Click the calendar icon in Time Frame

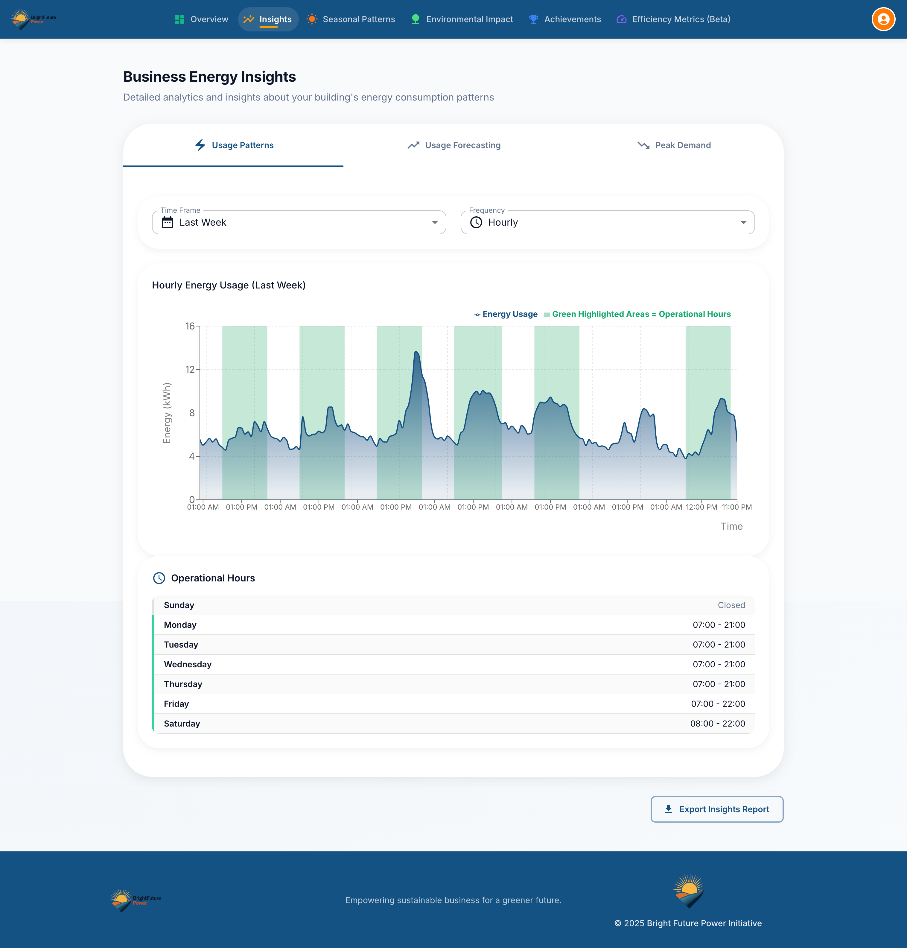167,223
